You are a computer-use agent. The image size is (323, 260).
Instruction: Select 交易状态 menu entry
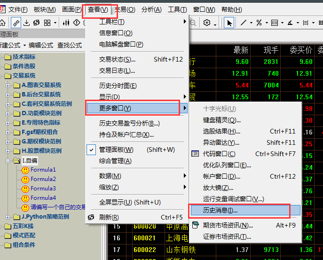[118, 59]
